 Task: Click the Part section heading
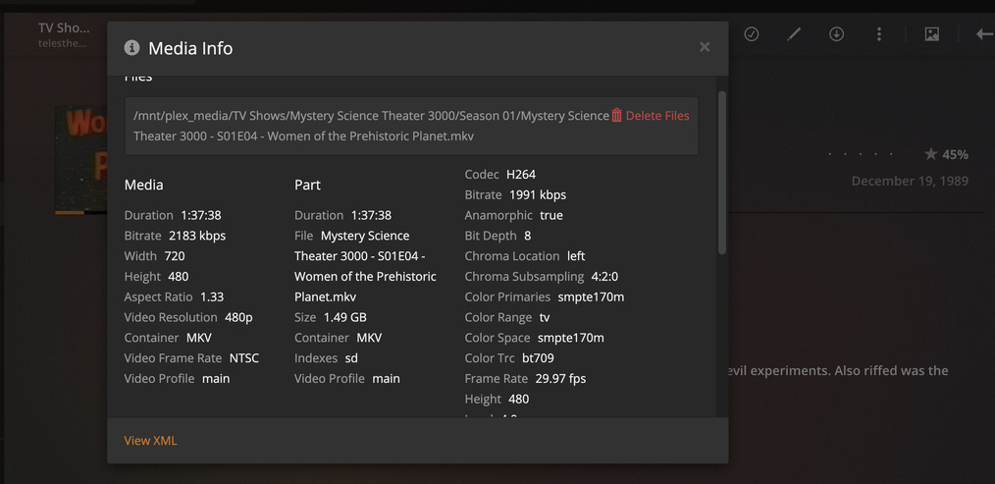point(307,185)
